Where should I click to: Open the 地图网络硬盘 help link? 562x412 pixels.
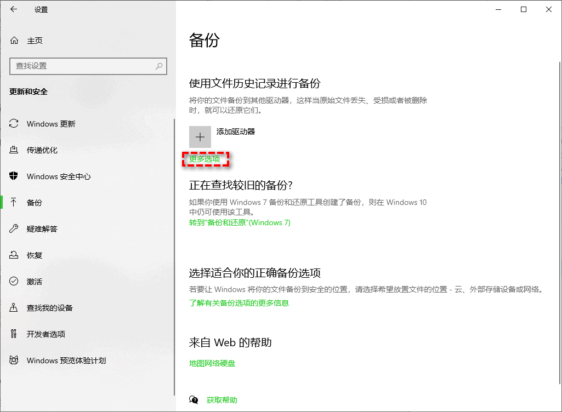[212, 363]
